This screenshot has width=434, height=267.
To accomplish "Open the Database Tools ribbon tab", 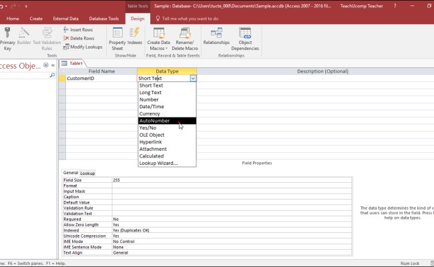I will click(x=103, y=19).
